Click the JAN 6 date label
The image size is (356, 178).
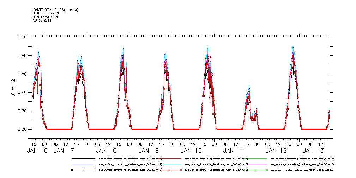click(x=38, y=150)
